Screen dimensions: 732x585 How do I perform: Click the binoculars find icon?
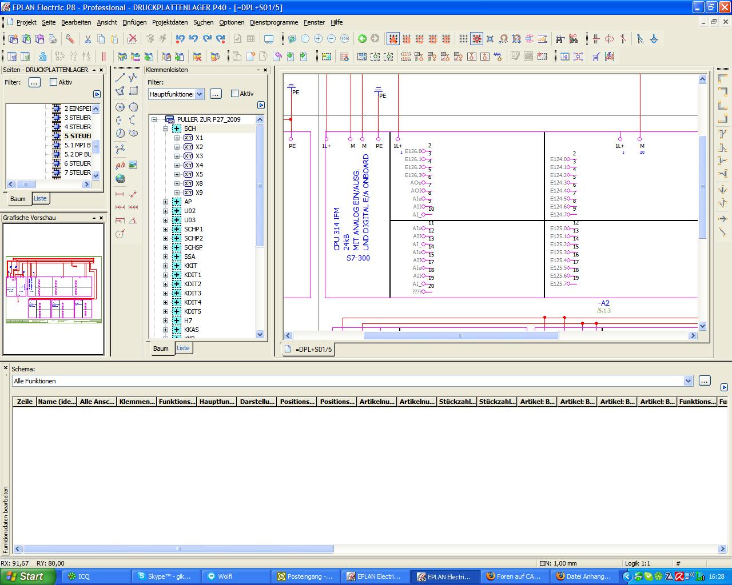click(x=560, y=39)
